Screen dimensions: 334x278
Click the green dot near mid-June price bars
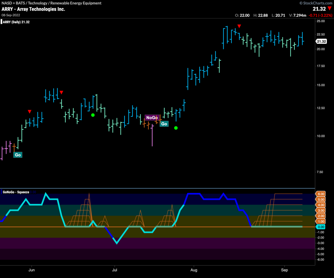coord(93,115)
